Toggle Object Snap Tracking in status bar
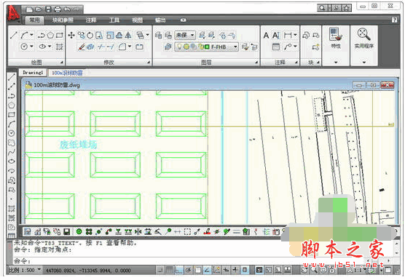405x280 pixels. 207,270
